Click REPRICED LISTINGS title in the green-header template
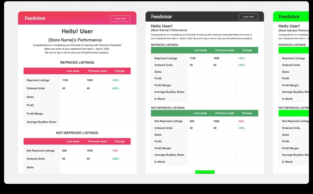Screen dimensions: 313x194 (292, 45)
